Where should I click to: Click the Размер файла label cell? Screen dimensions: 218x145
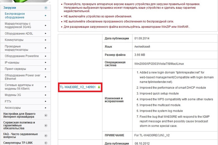click(x=117, y=55)
